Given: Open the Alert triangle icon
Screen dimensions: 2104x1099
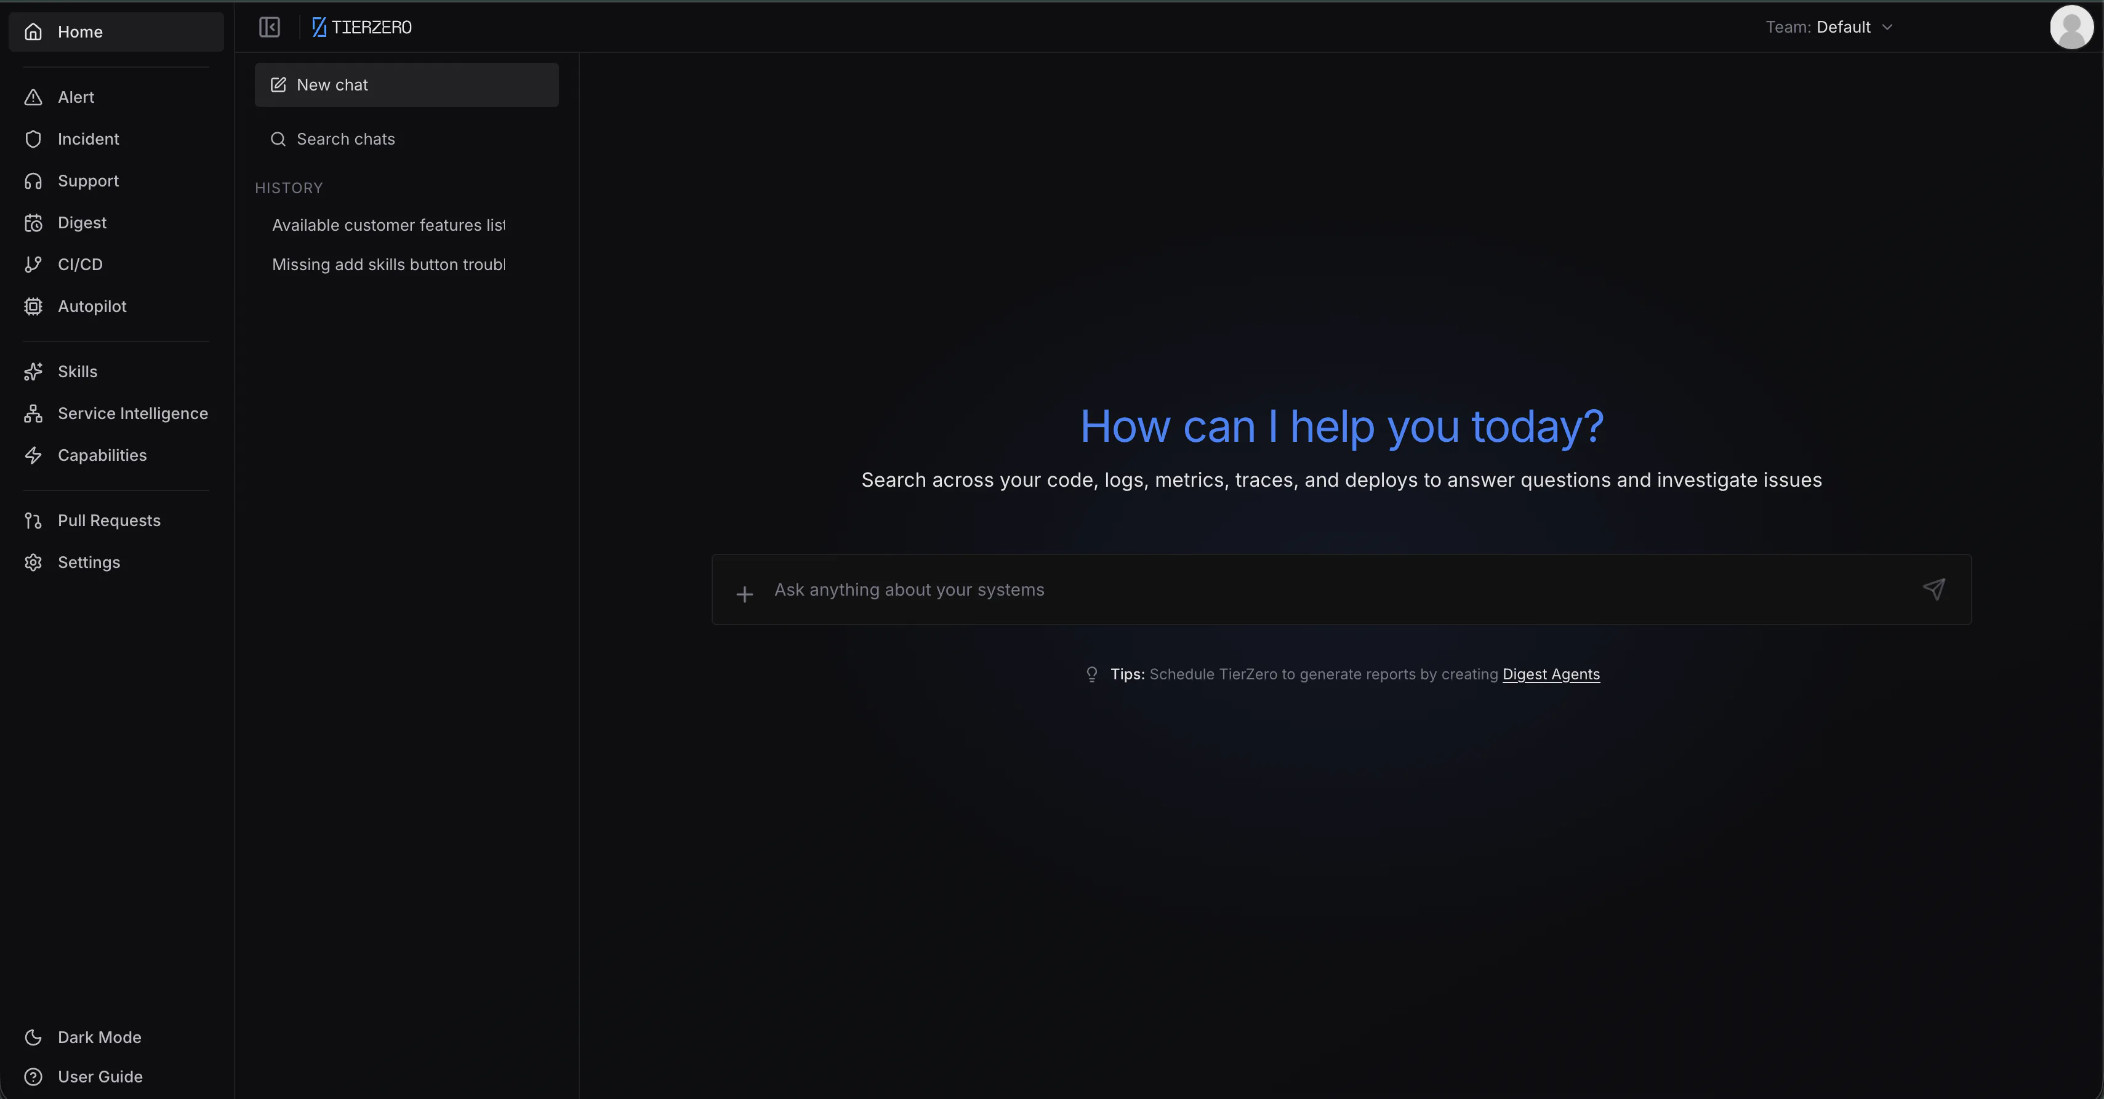Looking at the screenshot, I should tap(33, 97).
